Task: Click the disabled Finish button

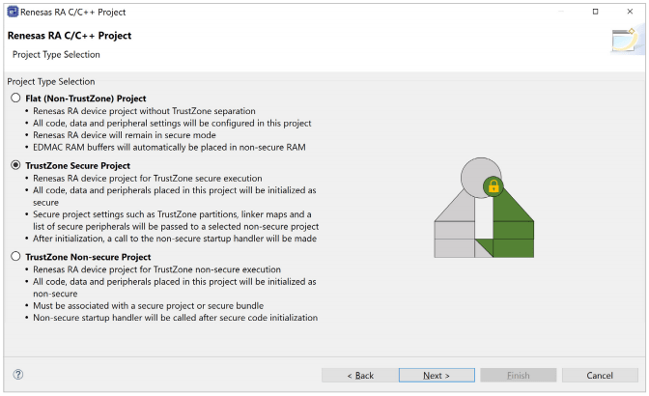Action: (519, 376)
